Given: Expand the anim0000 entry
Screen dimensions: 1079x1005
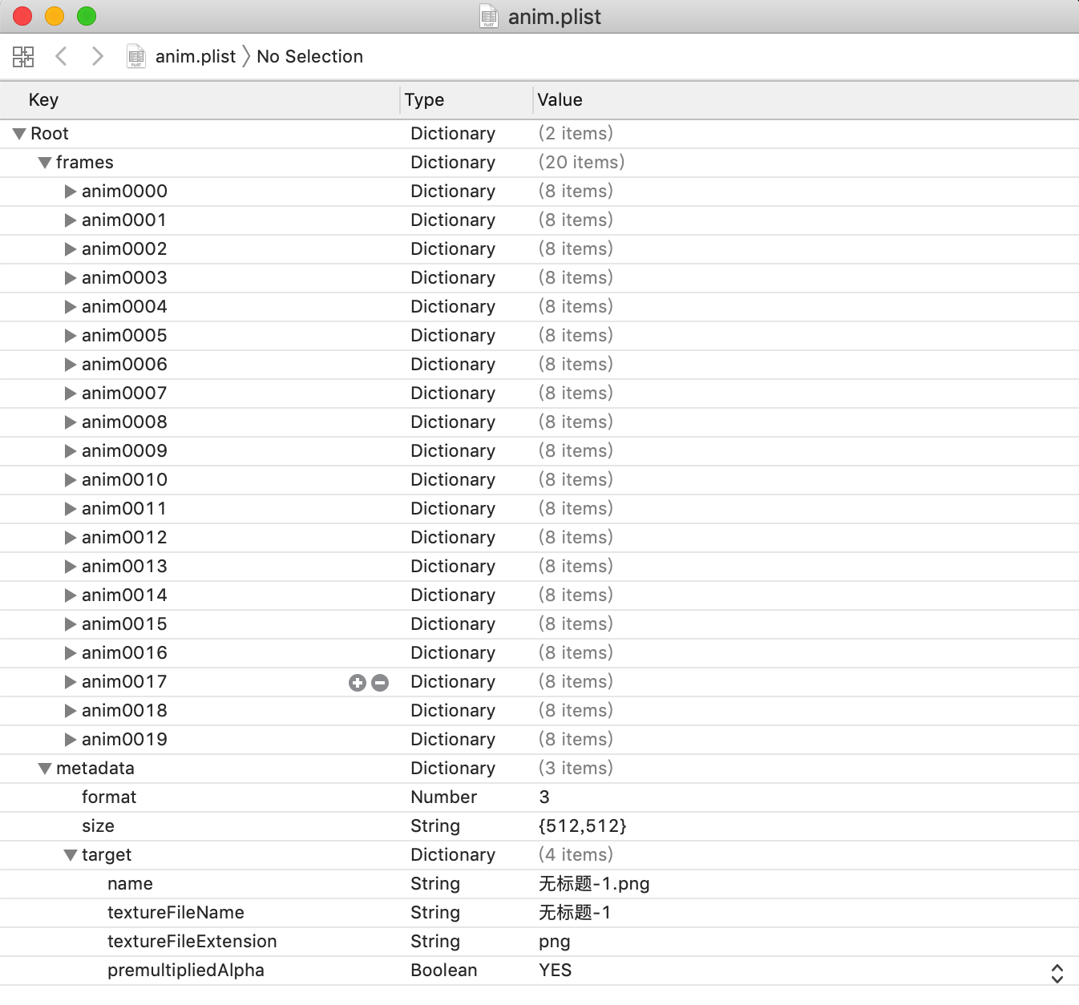Looking at the screenshot, I should tap(71, 192).
